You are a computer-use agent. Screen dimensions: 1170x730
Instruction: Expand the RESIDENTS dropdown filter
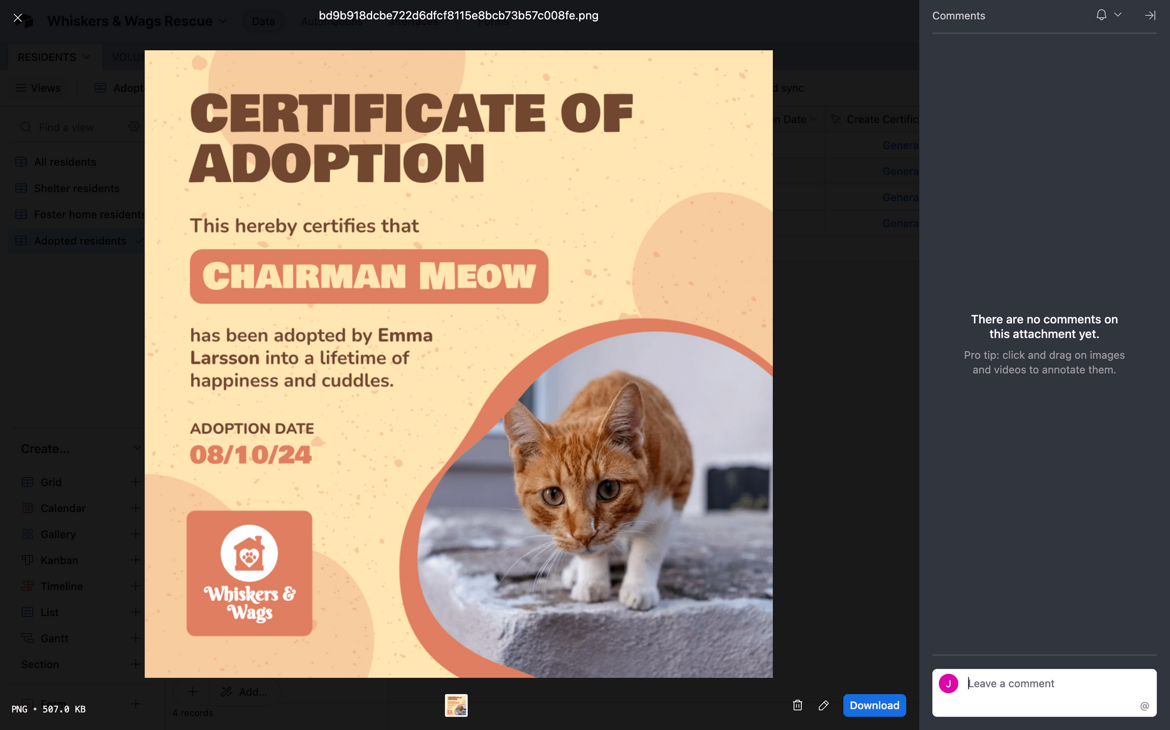84,56
